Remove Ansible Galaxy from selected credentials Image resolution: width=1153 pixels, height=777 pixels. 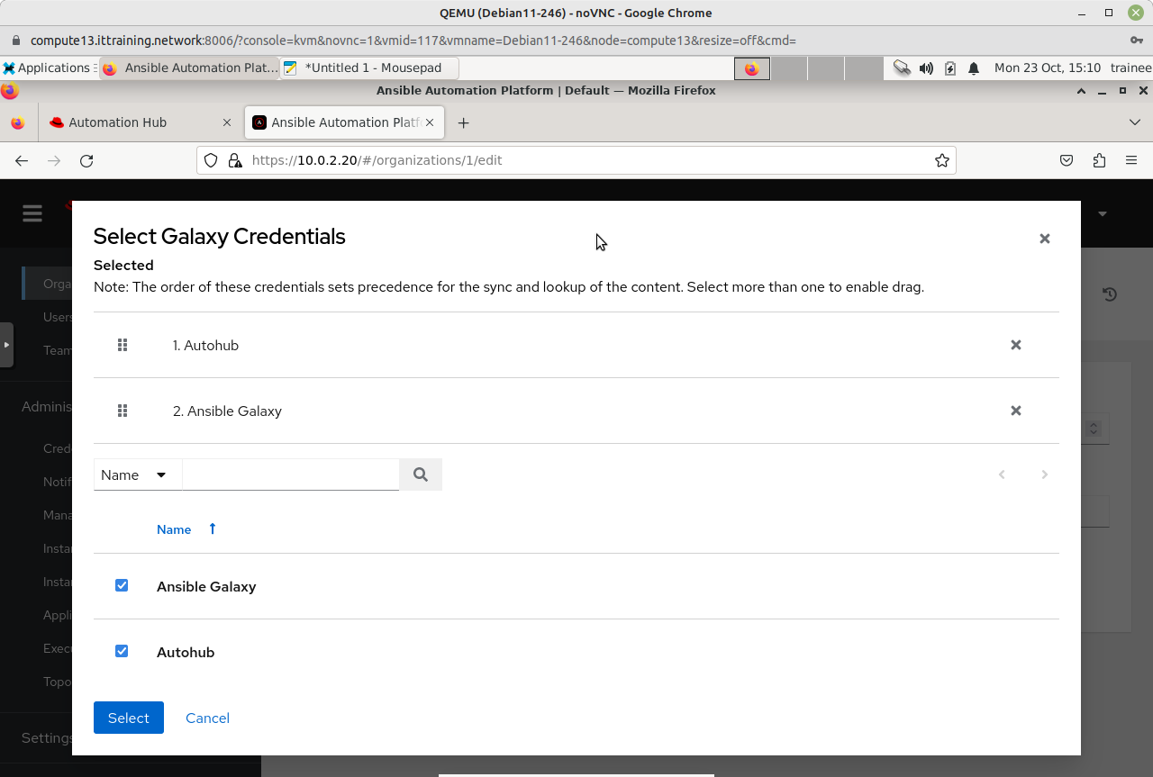pyautogui.click(x=1015, y=411)
